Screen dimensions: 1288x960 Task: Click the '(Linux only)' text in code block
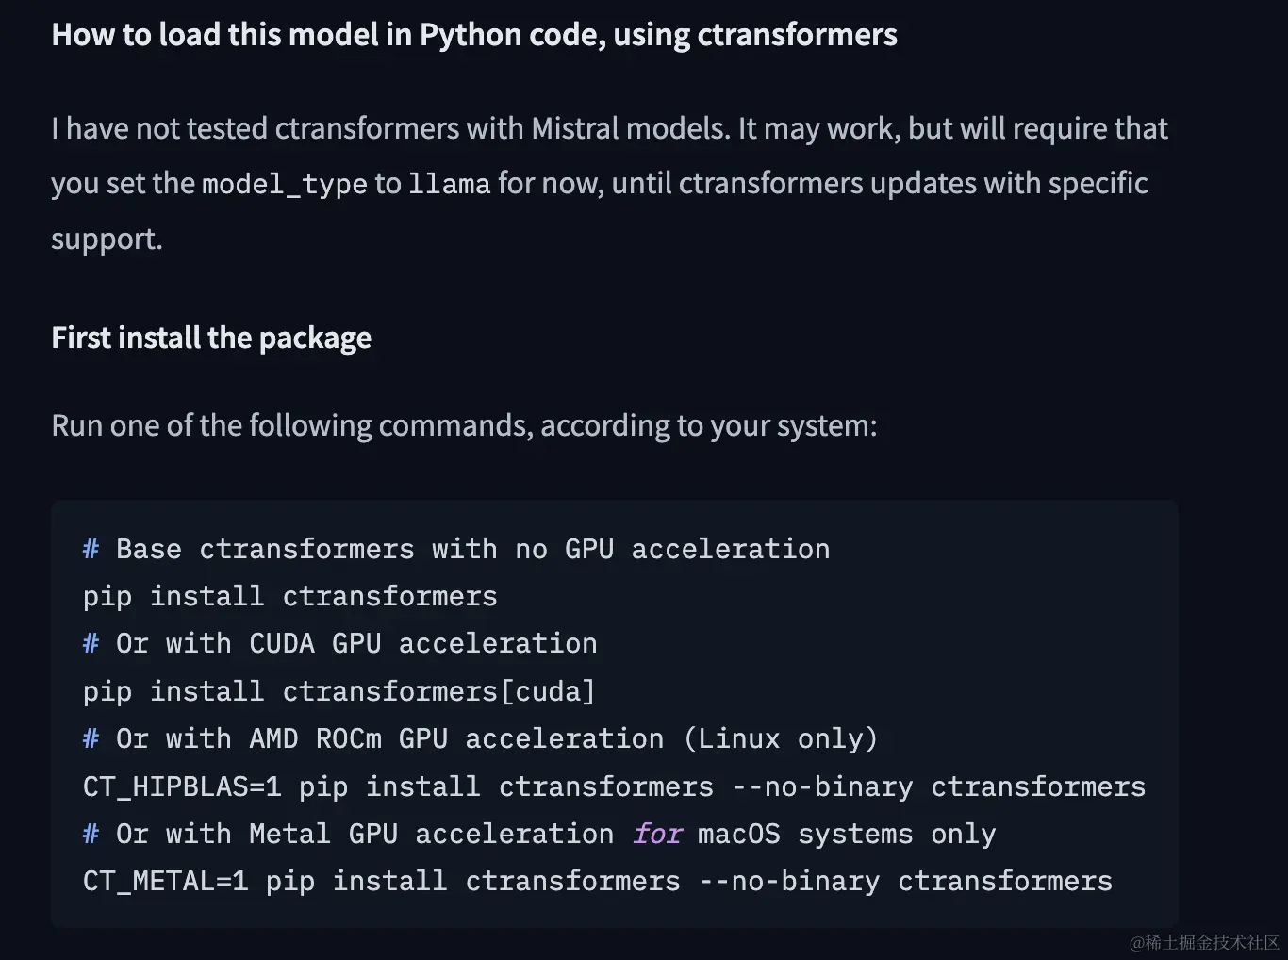[780, 738]
